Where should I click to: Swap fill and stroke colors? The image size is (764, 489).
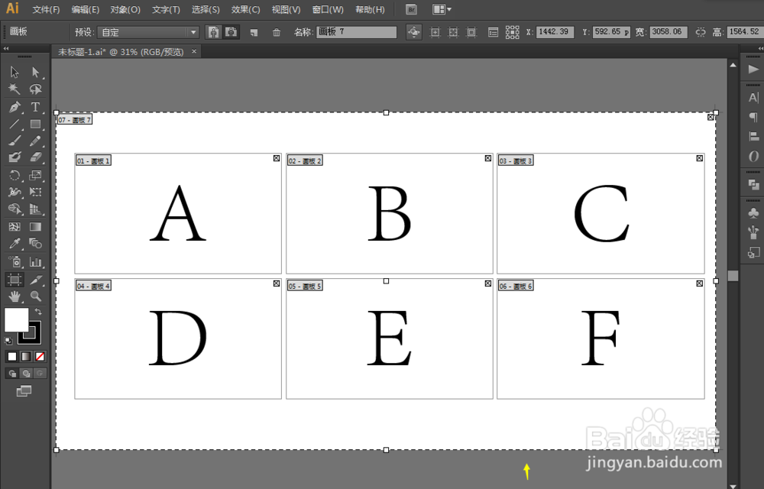[38, 312]
